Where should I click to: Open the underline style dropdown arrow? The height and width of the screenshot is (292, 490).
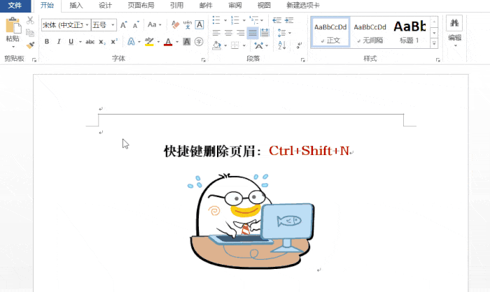coord(80,41)
